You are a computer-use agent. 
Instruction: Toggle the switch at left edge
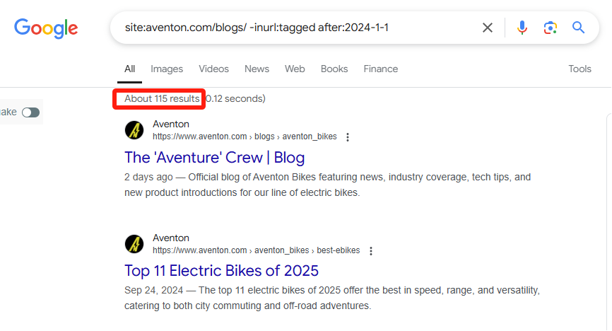click(x=30, y=112)
